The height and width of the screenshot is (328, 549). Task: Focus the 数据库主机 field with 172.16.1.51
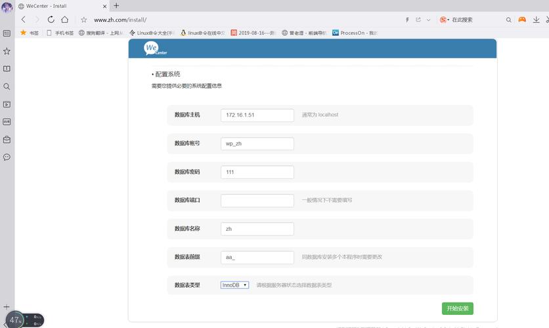point(257,115)
